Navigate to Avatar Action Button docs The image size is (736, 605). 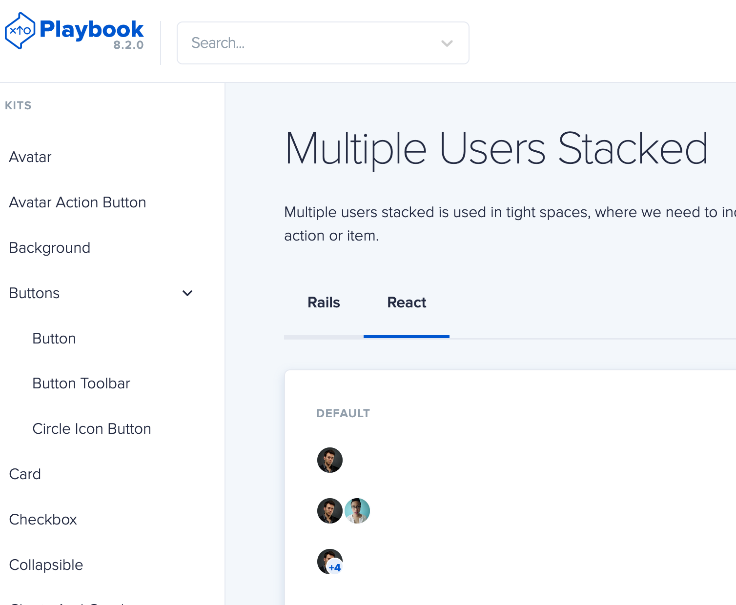[77, 202]
